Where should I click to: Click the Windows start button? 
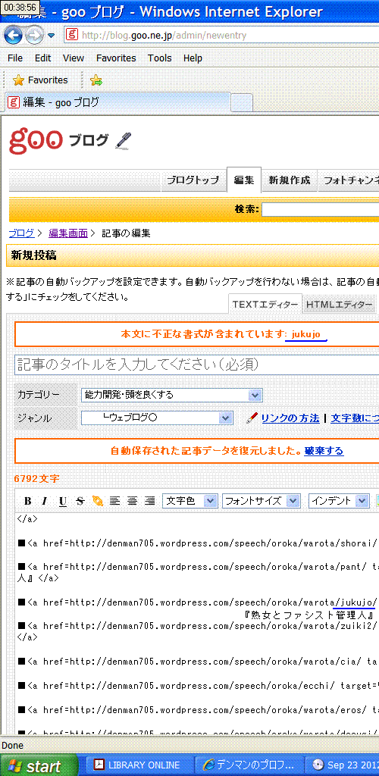pos(39,765)
